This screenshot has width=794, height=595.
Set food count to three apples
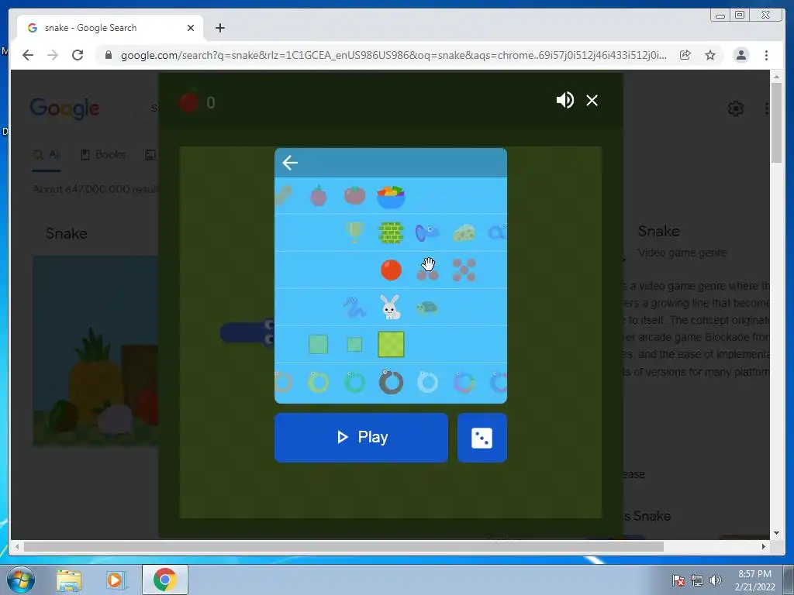427,273
